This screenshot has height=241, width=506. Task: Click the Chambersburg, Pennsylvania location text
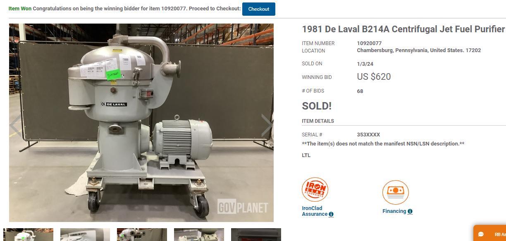click(419, 50)
